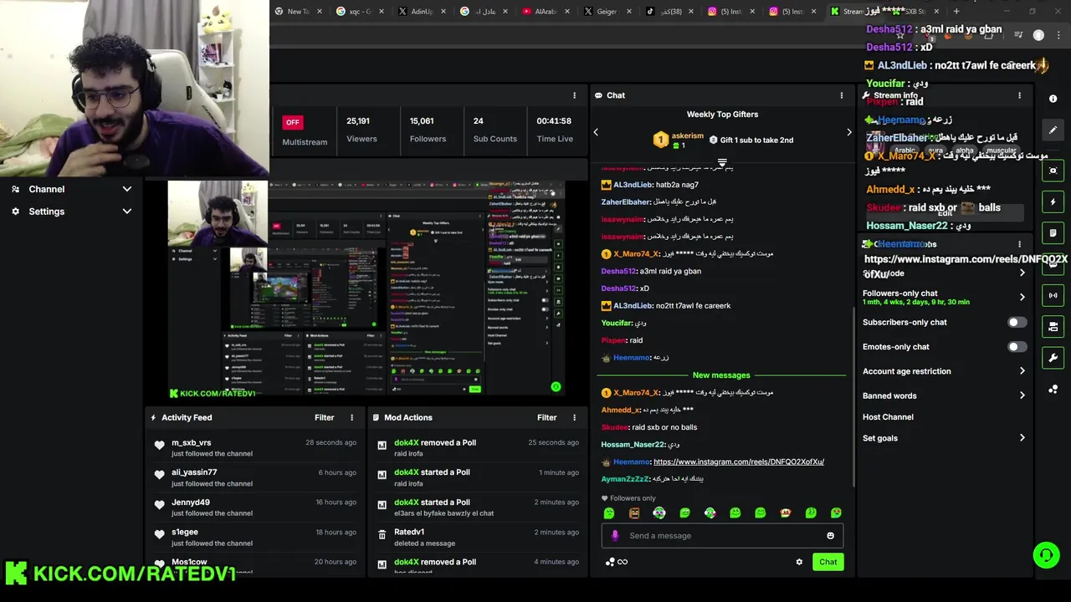Toggle Subscribers-only chat switch
The width and height of the screenshot is (1071, 602).
coord(1016,322)
